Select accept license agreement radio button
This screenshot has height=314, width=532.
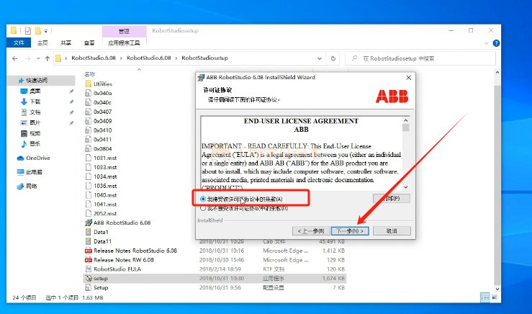pyautogui.click(x=203, y=199)
